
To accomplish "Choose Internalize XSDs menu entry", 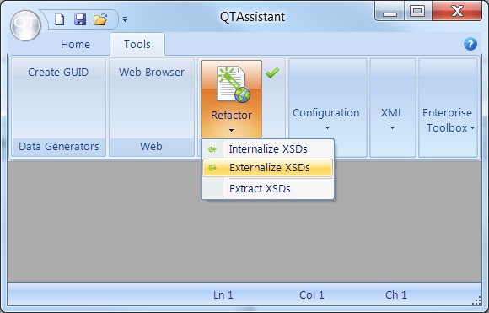I will 268,149.
